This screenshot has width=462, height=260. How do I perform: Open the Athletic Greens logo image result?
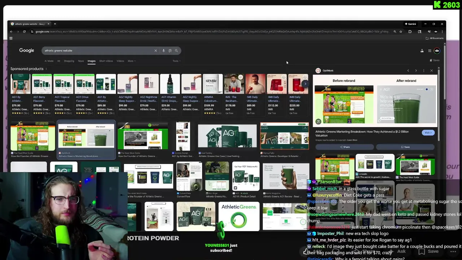239,217
